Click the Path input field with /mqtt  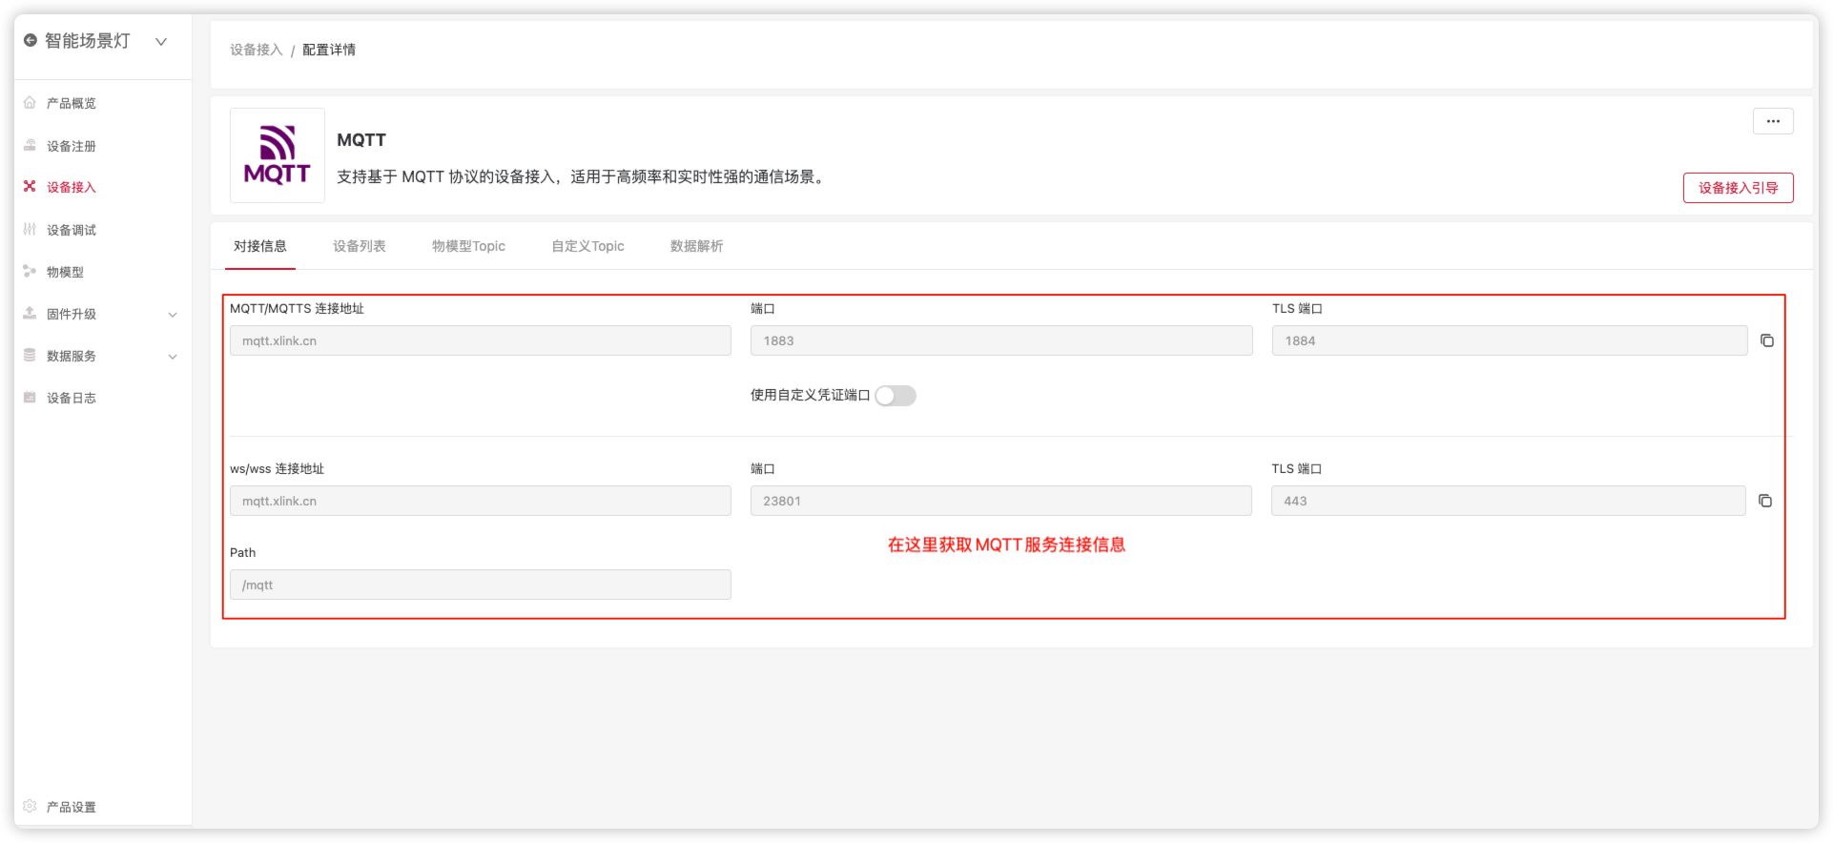tap(480, 585)
